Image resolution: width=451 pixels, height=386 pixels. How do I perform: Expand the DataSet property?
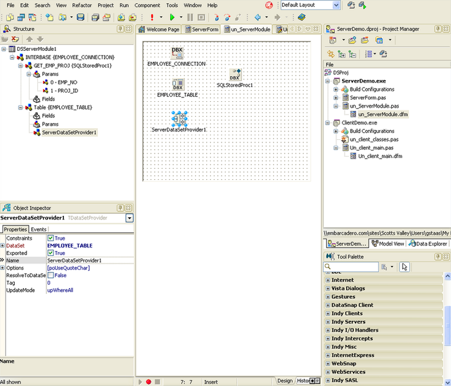click(3, 246)
